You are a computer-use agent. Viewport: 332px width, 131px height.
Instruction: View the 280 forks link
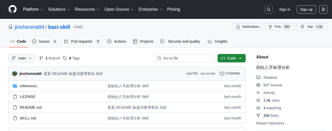(271, 116)
